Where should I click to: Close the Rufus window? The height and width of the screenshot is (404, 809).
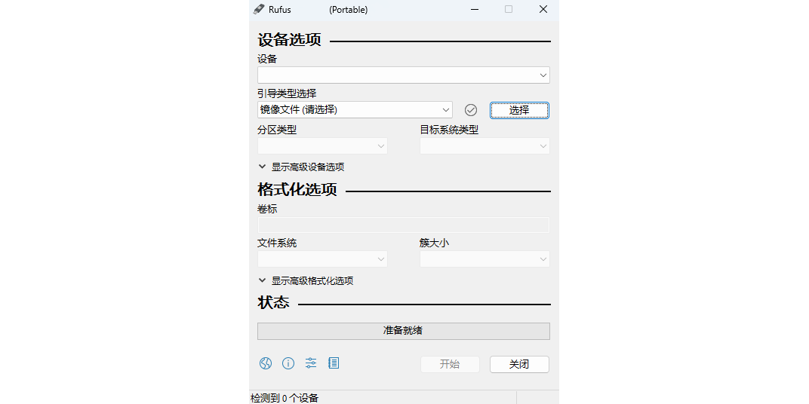point(543,9)
